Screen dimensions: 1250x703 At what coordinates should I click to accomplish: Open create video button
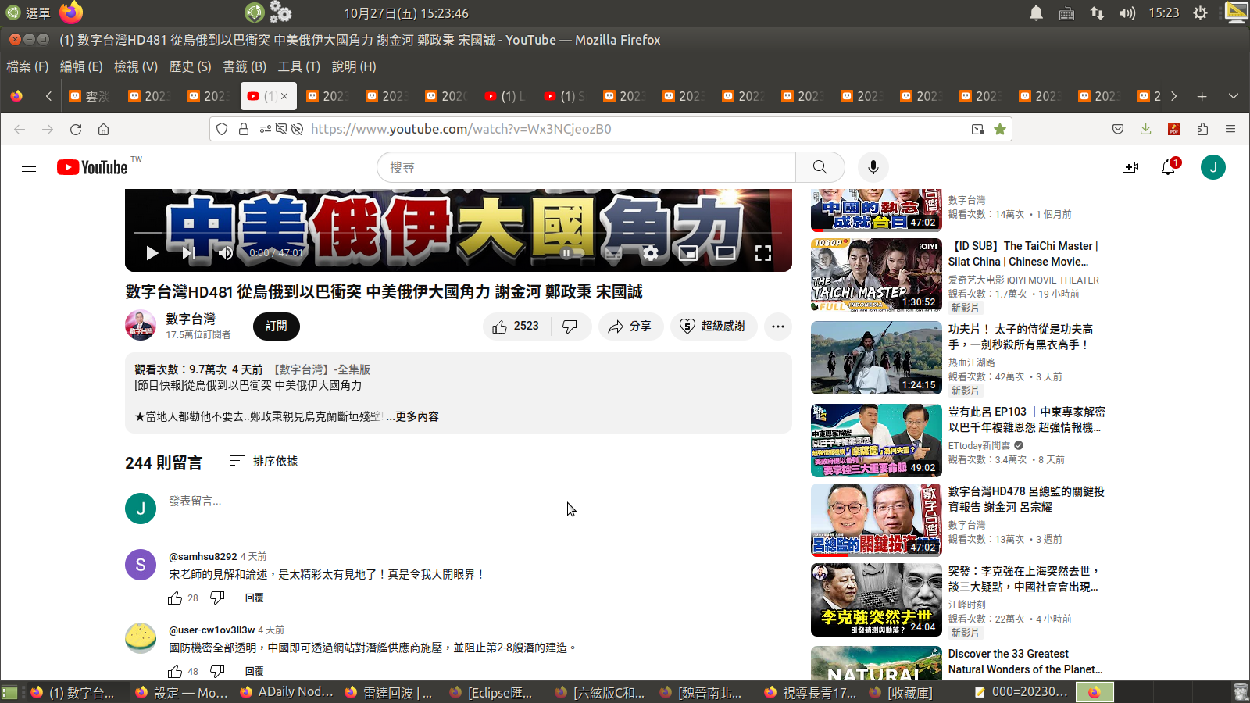click(1130, 167)
